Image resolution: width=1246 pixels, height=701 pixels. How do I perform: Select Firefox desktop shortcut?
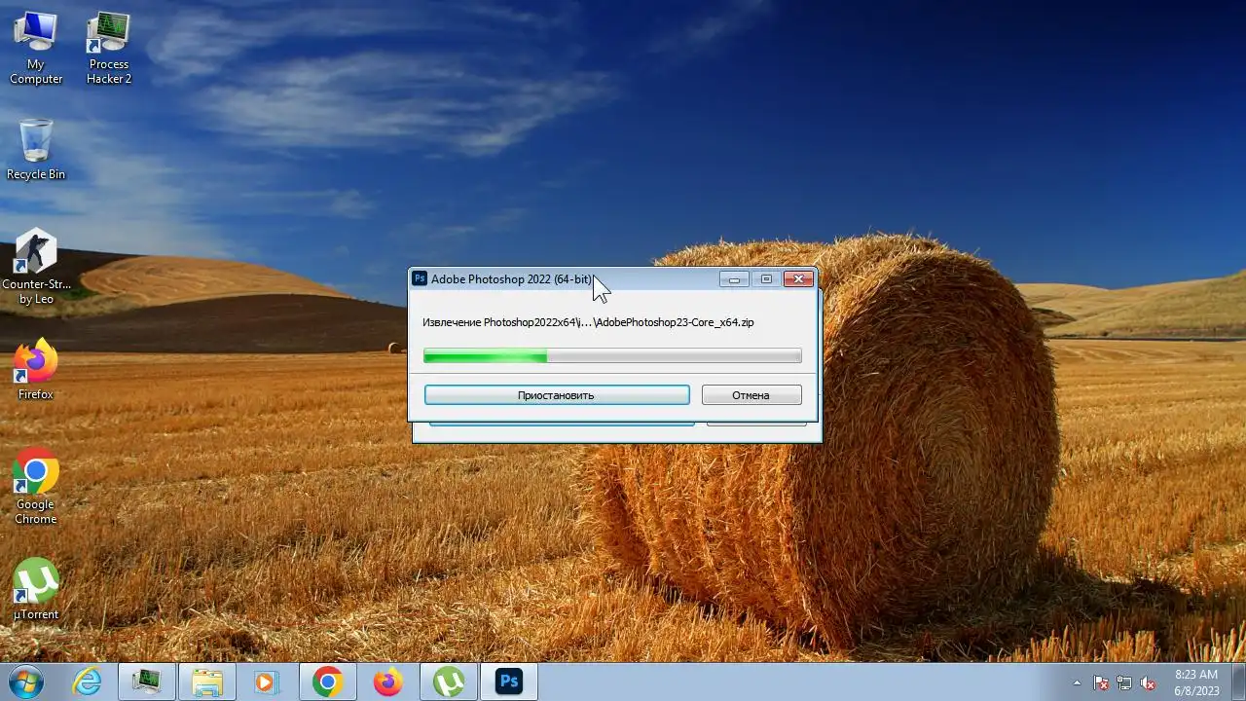pos(36,370)
